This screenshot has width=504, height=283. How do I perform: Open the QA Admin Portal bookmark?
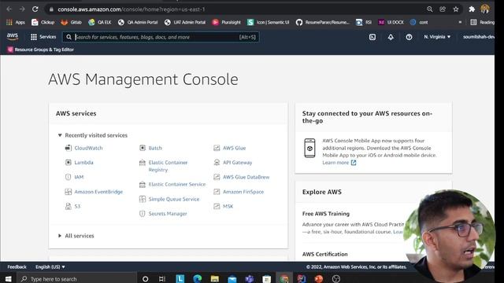(138, 22)
